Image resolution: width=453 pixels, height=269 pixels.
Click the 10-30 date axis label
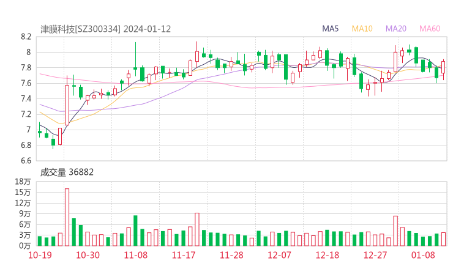[88, 255]
